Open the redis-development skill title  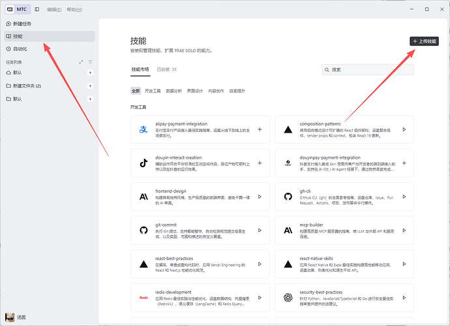pyautogui.click(x=173, y=292)
